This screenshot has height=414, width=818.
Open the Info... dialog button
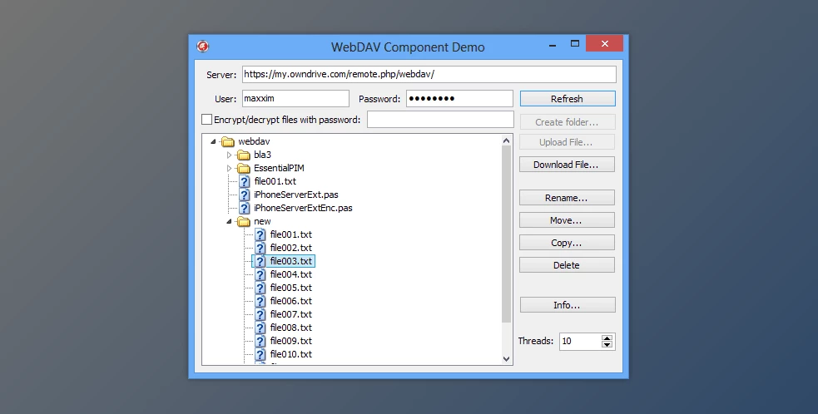pyautogui.click(x=568, y=305)
